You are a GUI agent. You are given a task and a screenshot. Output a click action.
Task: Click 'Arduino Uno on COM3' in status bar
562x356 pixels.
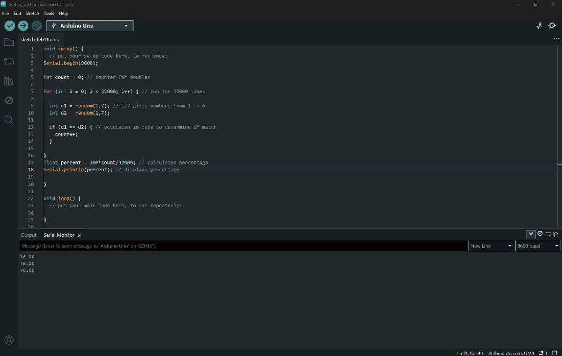coord(511,353)
